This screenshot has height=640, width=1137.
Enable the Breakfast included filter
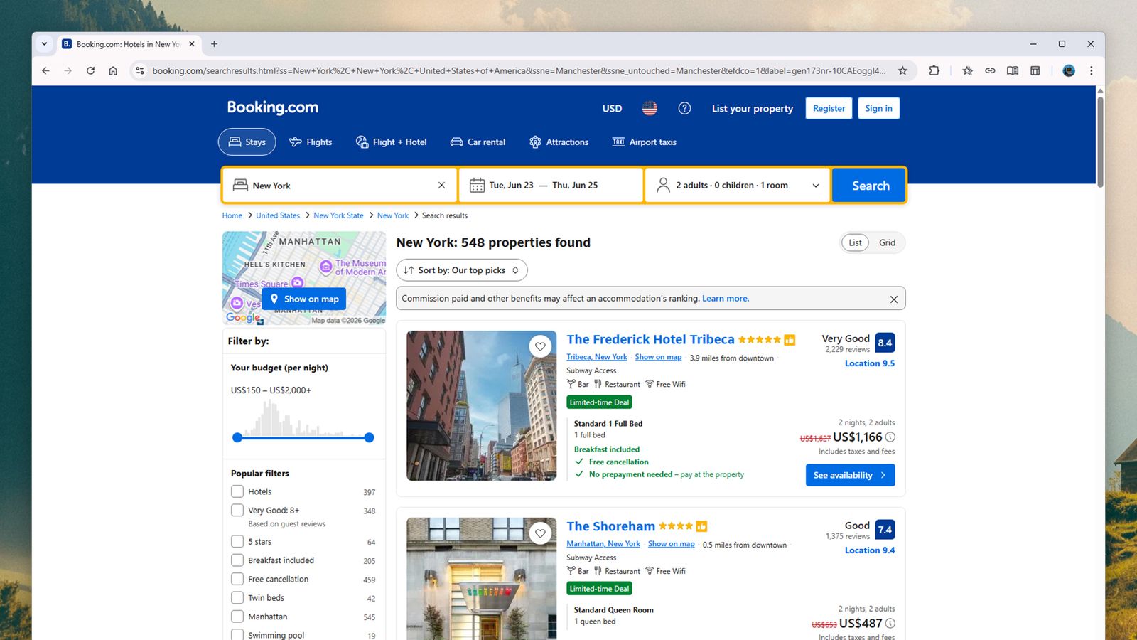point(237,560)
